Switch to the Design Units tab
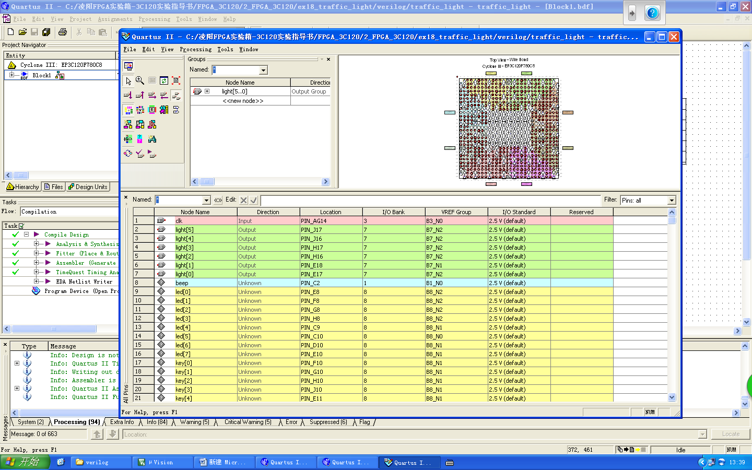Screen dimensions: 752x470 pyautogui.click(x=88, y=187)
